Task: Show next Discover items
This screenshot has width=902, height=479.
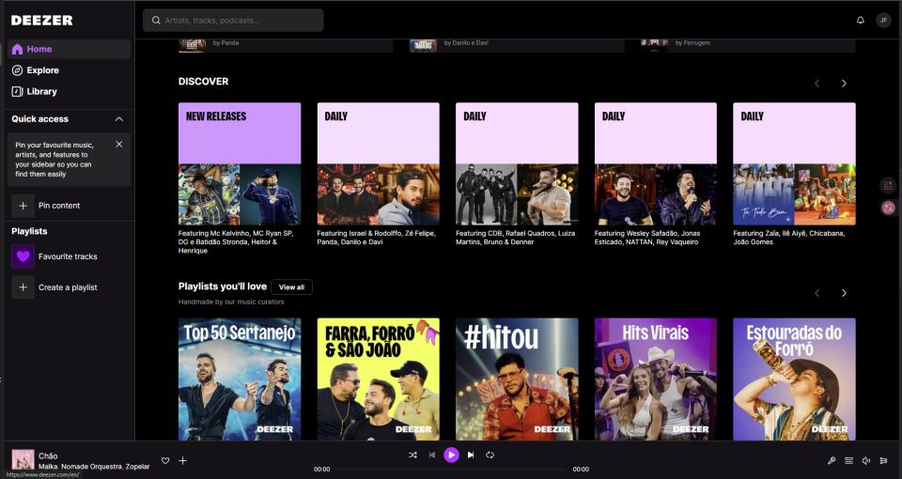Action: [844, 84]
